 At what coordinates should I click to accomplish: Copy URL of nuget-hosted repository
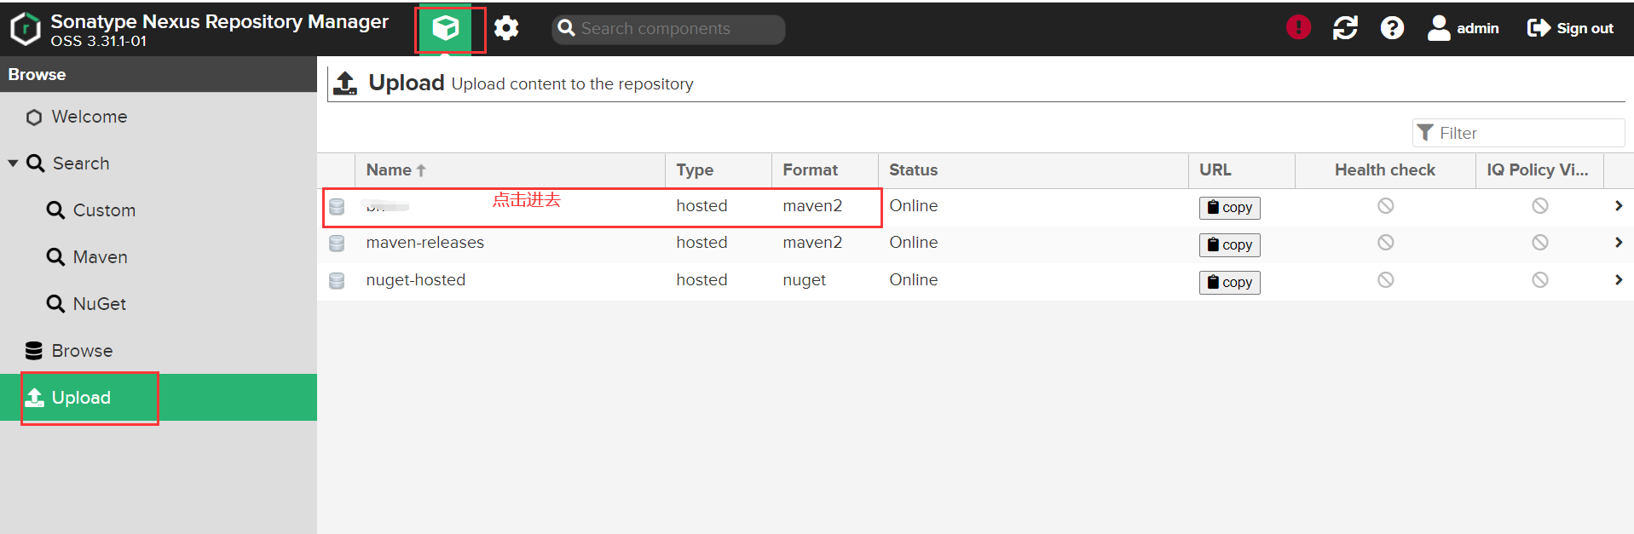click(x=1229, y=283)
